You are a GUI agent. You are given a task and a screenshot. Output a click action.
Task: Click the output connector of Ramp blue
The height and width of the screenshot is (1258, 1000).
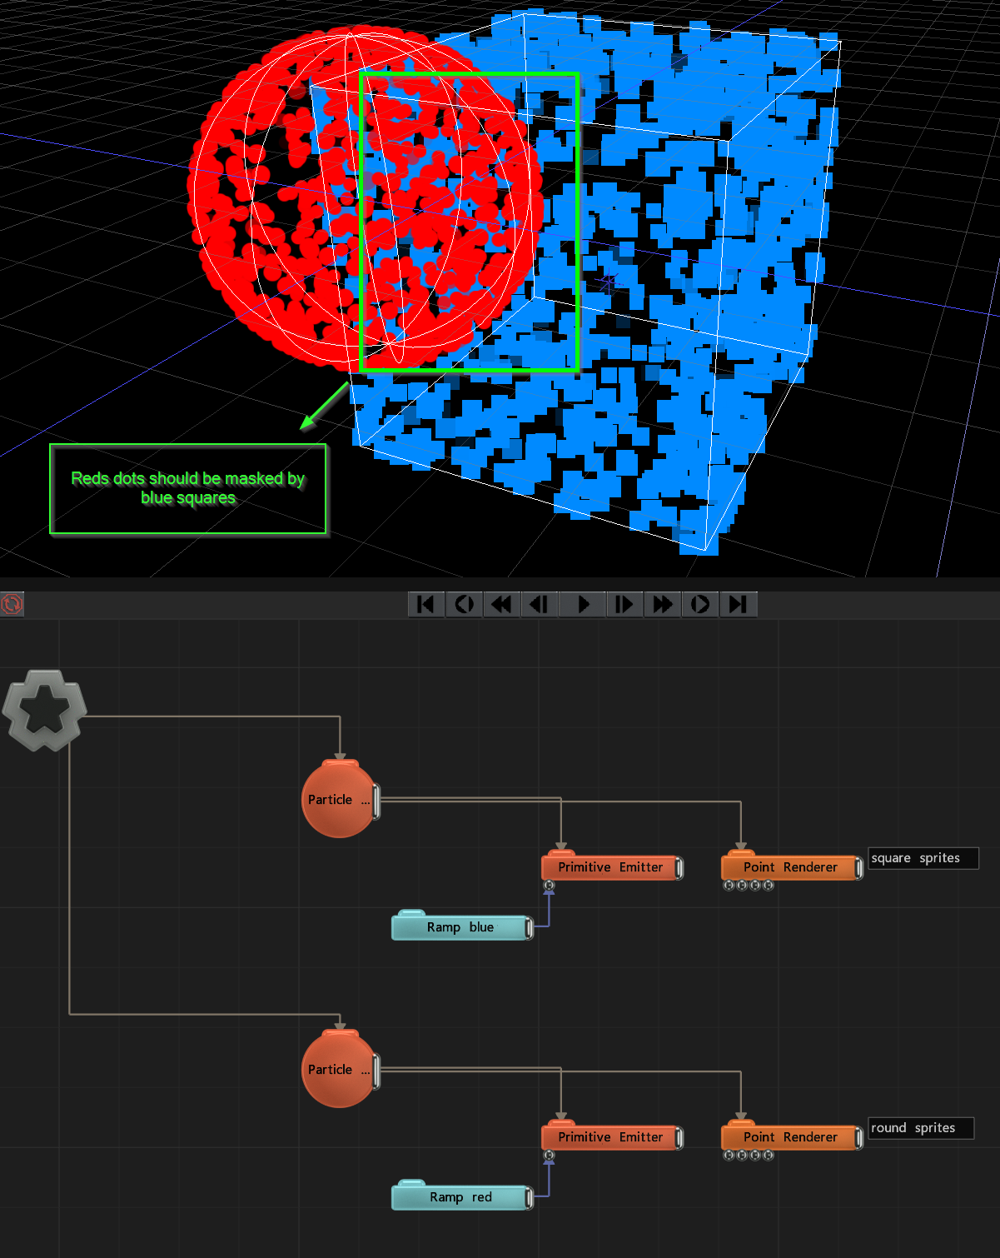coord(530,927)
